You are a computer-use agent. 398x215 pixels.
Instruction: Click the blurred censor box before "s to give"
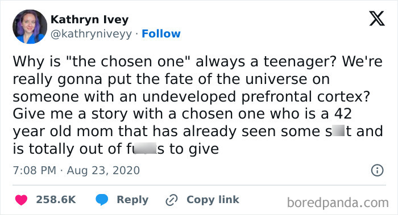145,148
